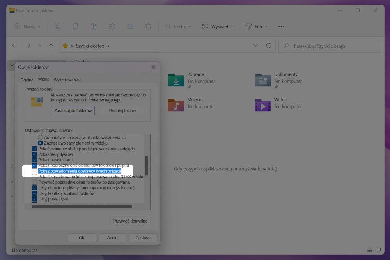390x260 pixels.
Task: Click the Przeszukaj: Szybki dostęp search box
Action: click(330, 46)
